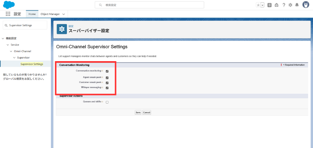Click the Cancel button
Image resolution: width=313 pixels, height=148 pixels.
point(146,113)
